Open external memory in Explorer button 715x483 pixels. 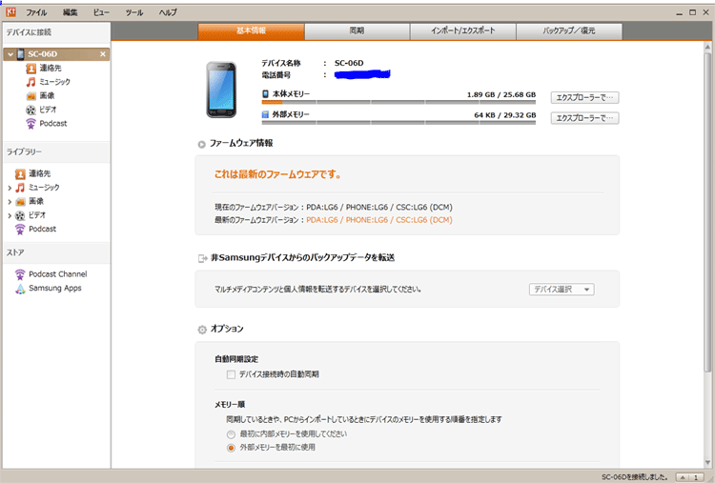pos(584,118)
